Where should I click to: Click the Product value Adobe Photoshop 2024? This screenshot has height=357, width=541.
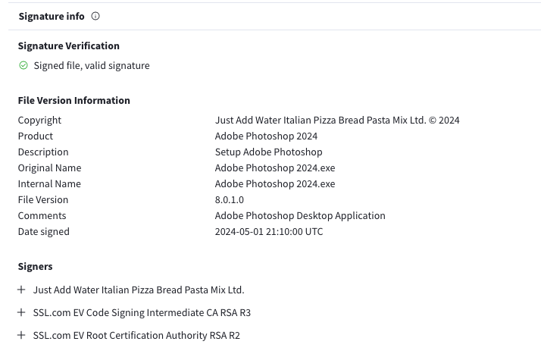pos(266,136)
